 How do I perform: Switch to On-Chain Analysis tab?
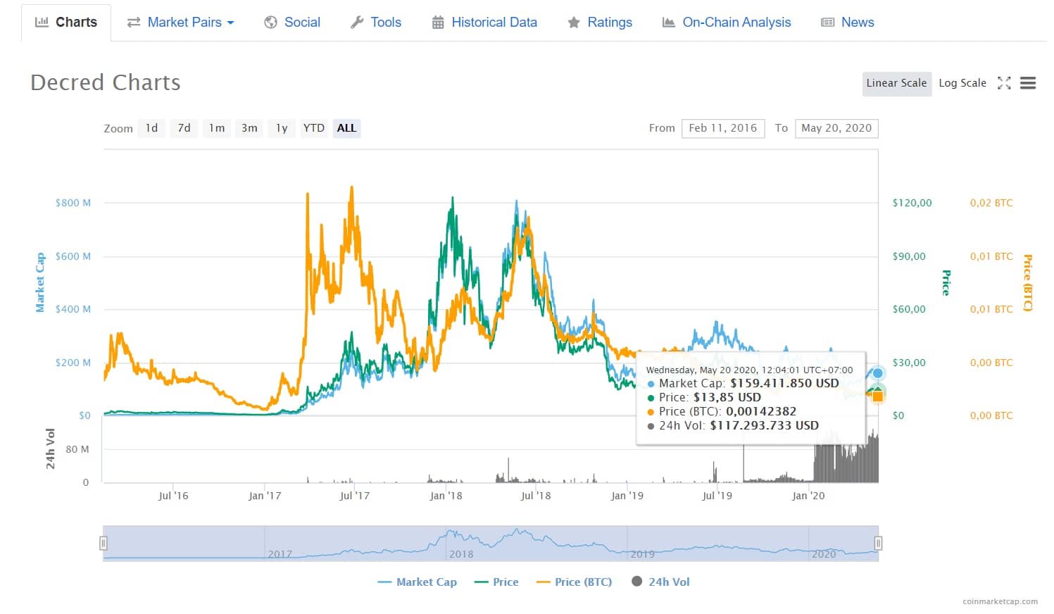[x=727, y=23]
